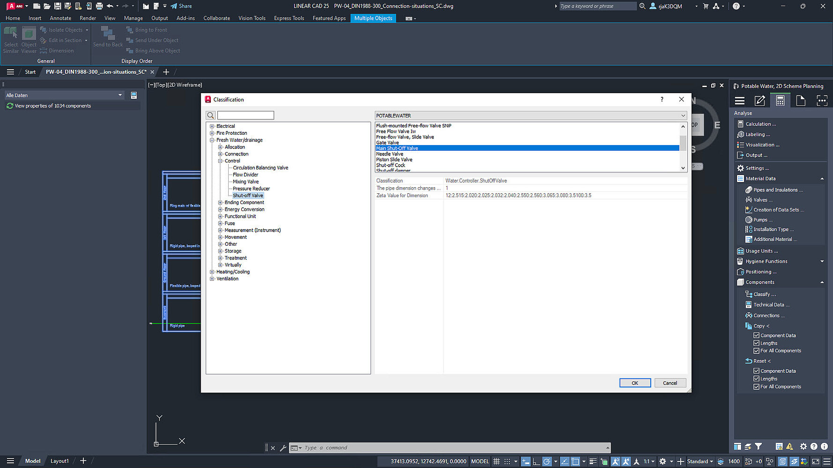Screen dimensions: 833x468
Task: Expand the Electrical tree node
Action: tap(212, 126)
